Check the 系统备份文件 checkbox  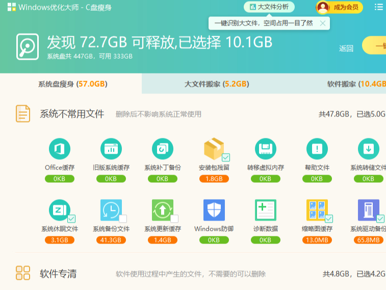123,219
